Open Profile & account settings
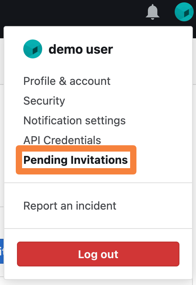196x285 pixels. (67, 81)
